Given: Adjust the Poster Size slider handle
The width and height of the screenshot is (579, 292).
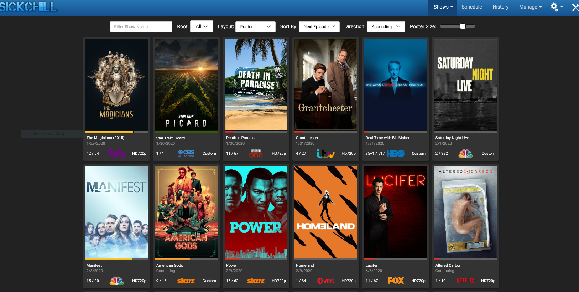Looking at the screenshot, I should [463, 26].
